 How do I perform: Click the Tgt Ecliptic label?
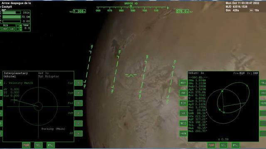(x=49, y=76)
